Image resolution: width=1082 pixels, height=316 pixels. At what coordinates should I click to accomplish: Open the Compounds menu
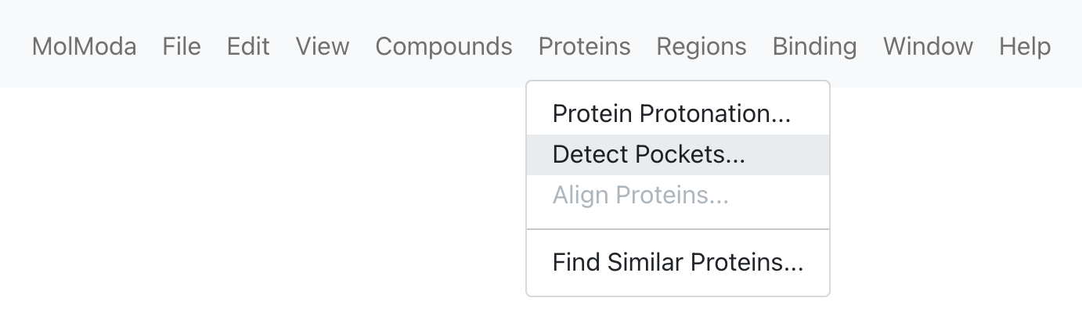pyautogui.click(x=444, y=46)
